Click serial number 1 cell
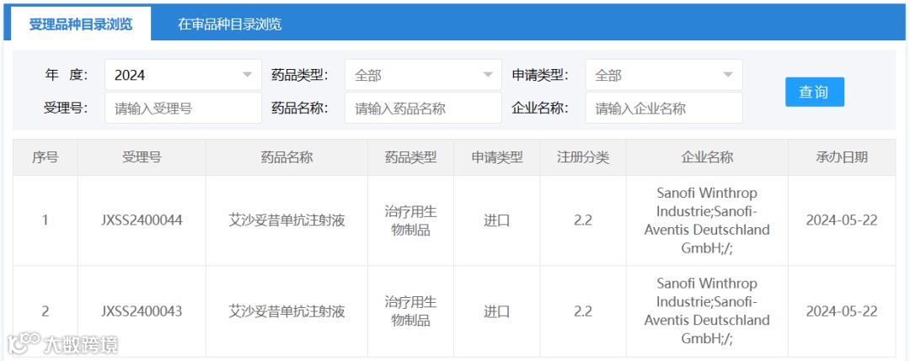 point(45,220)
